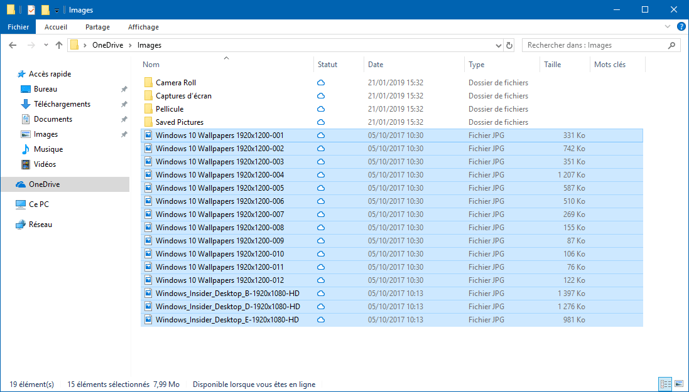Select the Captures d'écran folder
This screenshot has width=689, height=392.
pos(183,96)
